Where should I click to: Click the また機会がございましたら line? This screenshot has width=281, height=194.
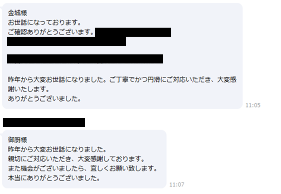82,169
